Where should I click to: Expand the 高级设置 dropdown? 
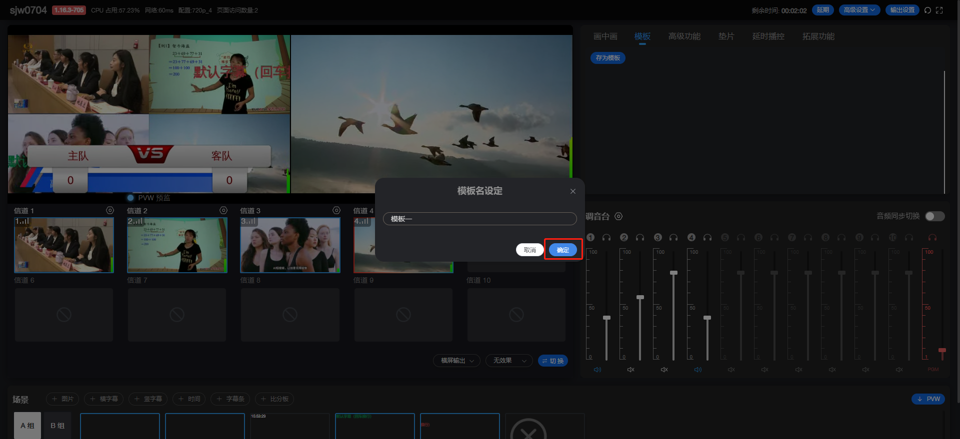pos(859,10)
